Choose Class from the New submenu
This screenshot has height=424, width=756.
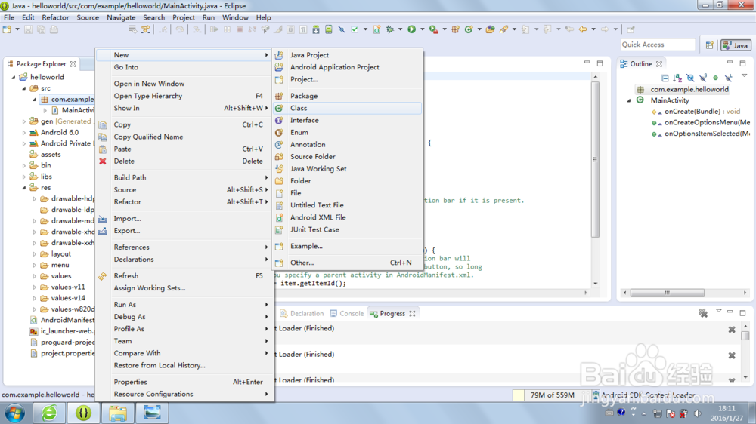click(347, 109)
